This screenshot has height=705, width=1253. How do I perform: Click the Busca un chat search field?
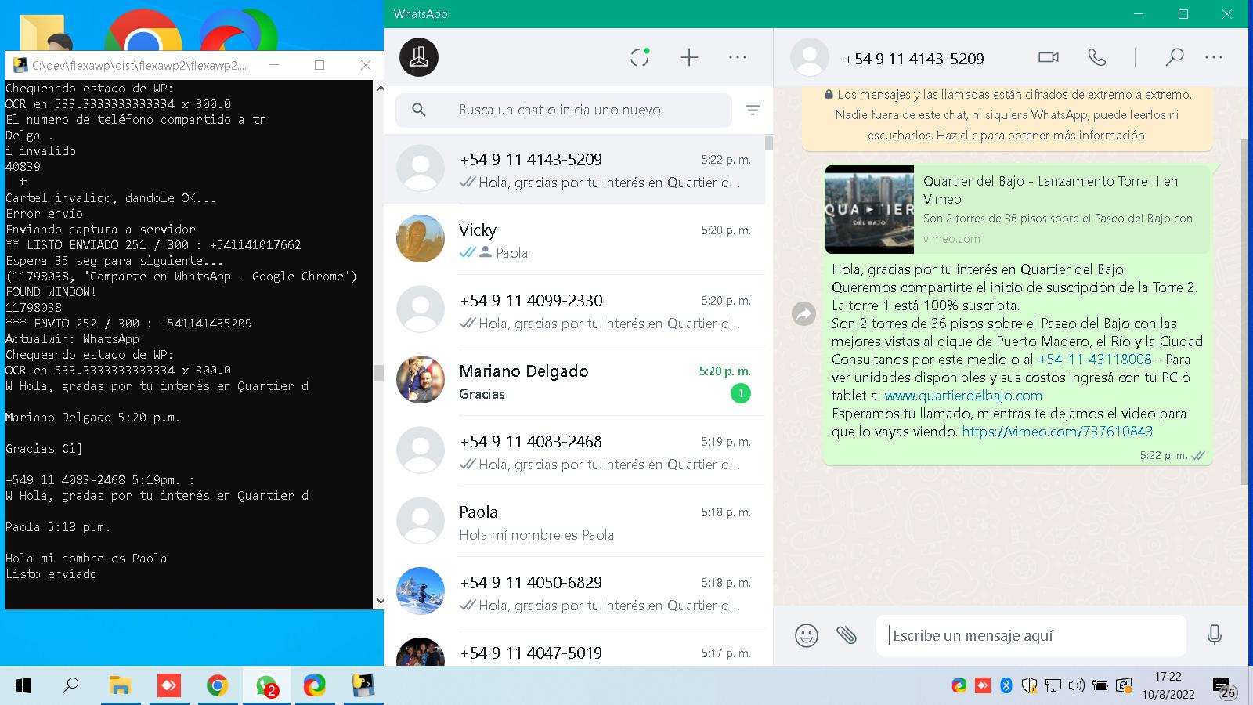(564, 110)
